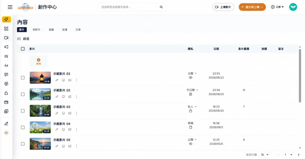Open rows per page dropdown showing 10

point(265,155)
